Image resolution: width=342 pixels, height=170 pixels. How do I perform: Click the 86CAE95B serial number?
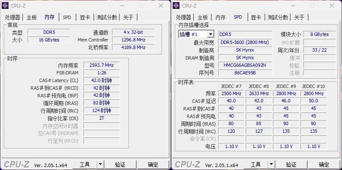pos(245,73)
